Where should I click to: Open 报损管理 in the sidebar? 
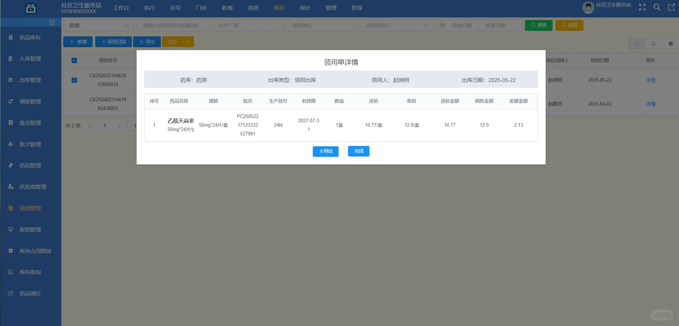pos(31,229)
